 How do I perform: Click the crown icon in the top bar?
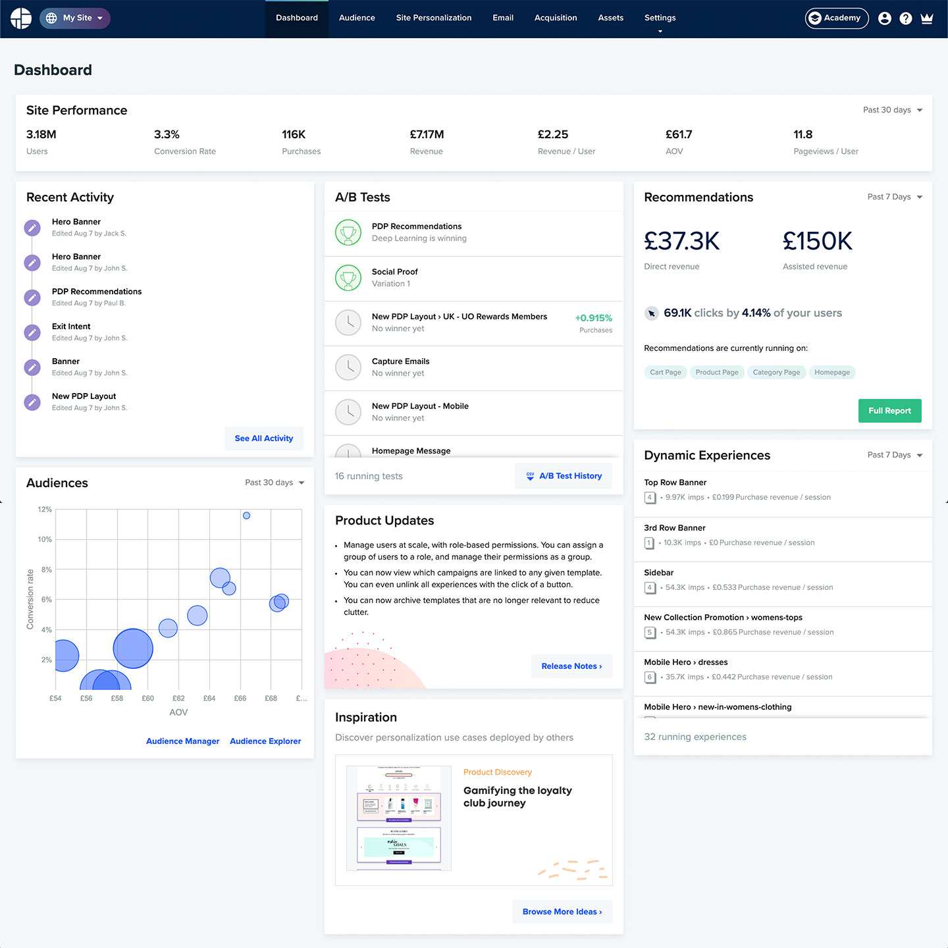[927, 18]
